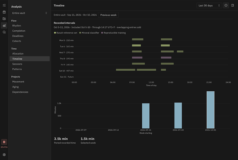Image resolution: width=238 pixels, height=160 pixels.
Task: Open the Allocation page
Action: coord(30,53)
